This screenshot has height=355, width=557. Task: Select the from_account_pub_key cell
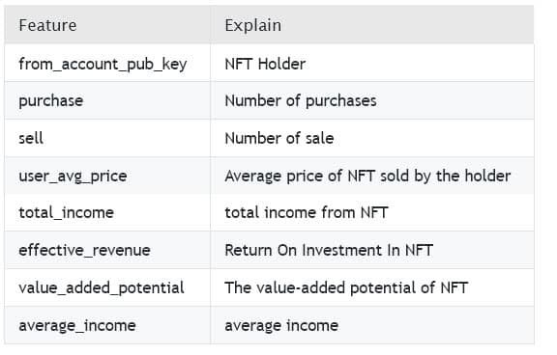[107, 63]
